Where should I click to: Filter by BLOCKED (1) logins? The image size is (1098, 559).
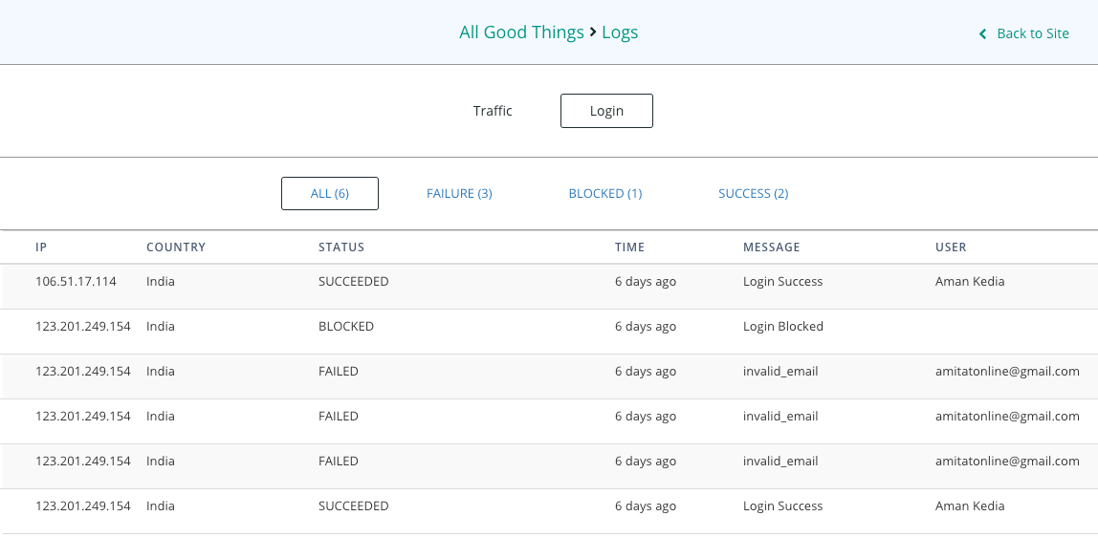604,193
